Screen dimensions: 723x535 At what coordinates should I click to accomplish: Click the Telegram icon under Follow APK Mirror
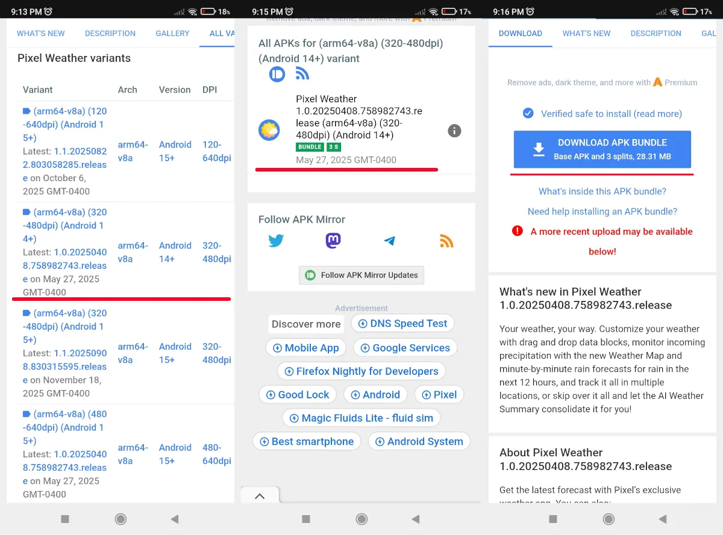click(x=389, y=240)
